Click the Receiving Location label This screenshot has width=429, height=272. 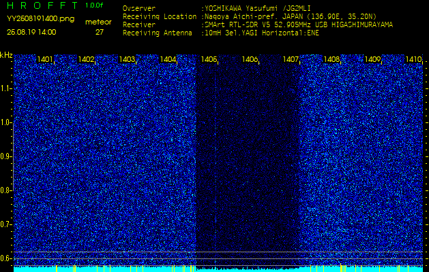160,16
